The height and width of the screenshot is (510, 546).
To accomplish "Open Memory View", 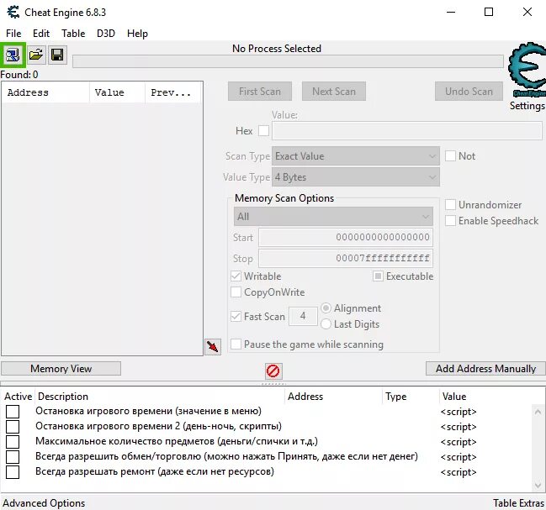I will [61, 369].
